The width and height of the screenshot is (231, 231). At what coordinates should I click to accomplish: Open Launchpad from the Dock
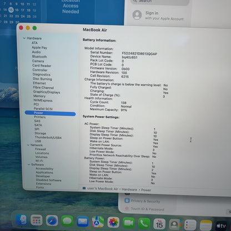point(37,220)
